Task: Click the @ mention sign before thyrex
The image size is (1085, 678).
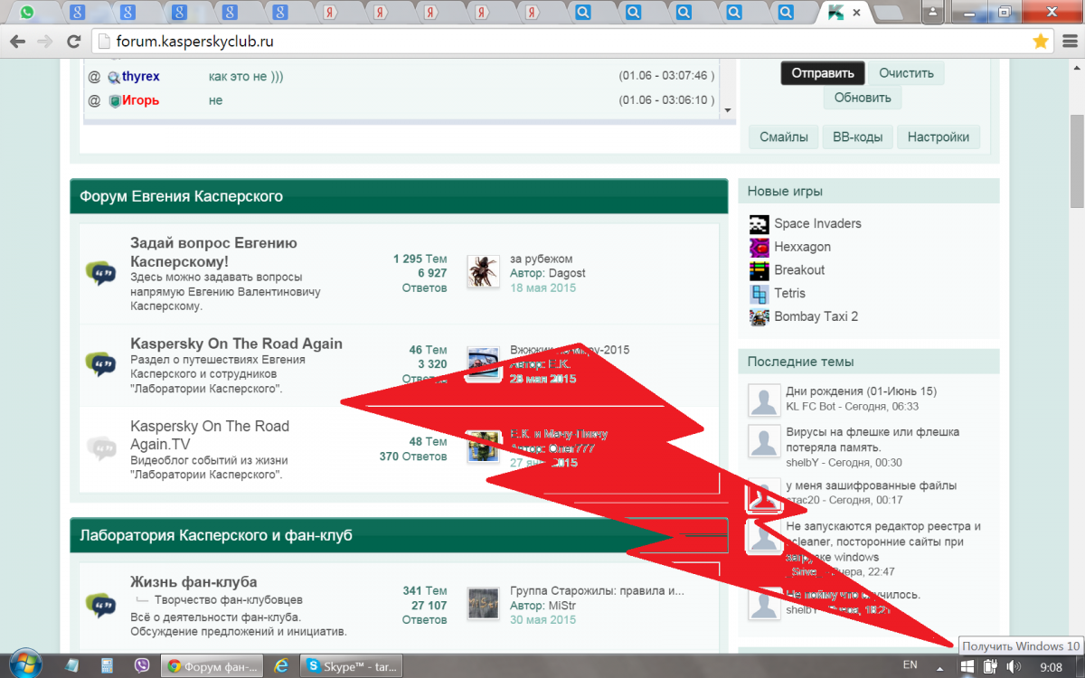Action: coord(94,77)
